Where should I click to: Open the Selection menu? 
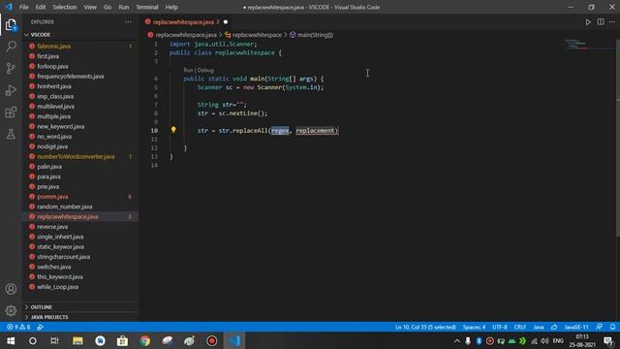pyautogui.click(x=65, y=7)
